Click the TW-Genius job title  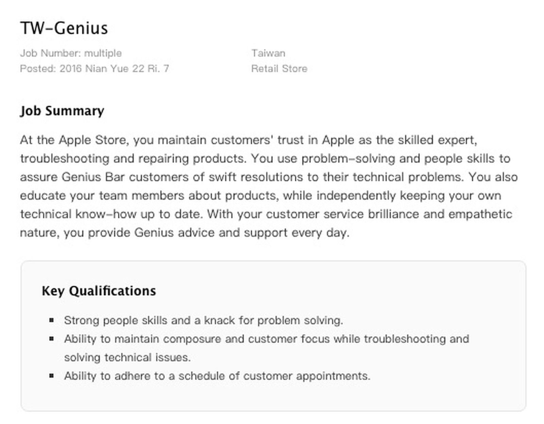point(64,28)
